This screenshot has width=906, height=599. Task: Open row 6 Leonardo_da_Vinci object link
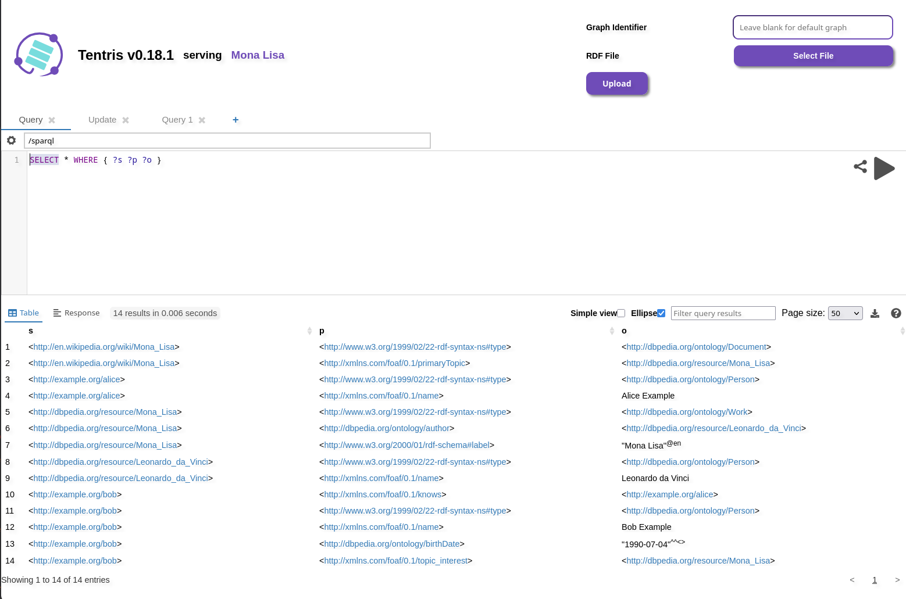pos(714,428)
